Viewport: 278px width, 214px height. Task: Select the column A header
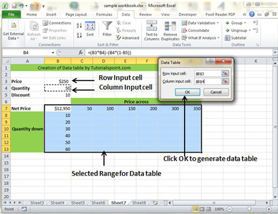(x=27, y=61)
